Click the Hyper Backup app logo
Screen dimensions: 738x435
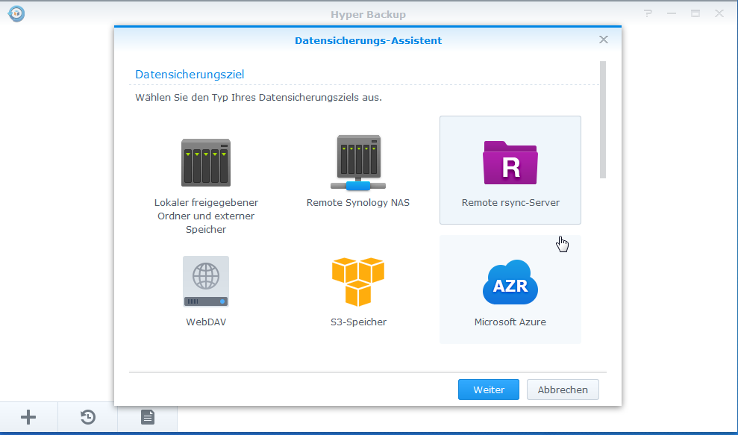click(x=16, y=13)
